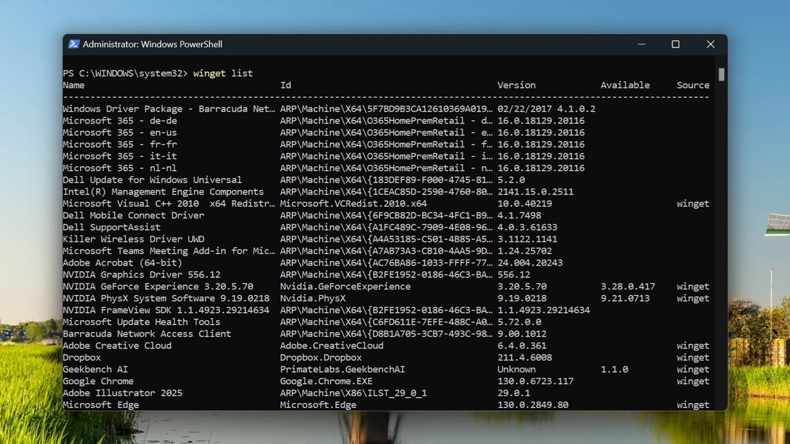Click the Microsoft Edge entry row
The height and width of the screenshot is (444, 790).
pos(101,404)
